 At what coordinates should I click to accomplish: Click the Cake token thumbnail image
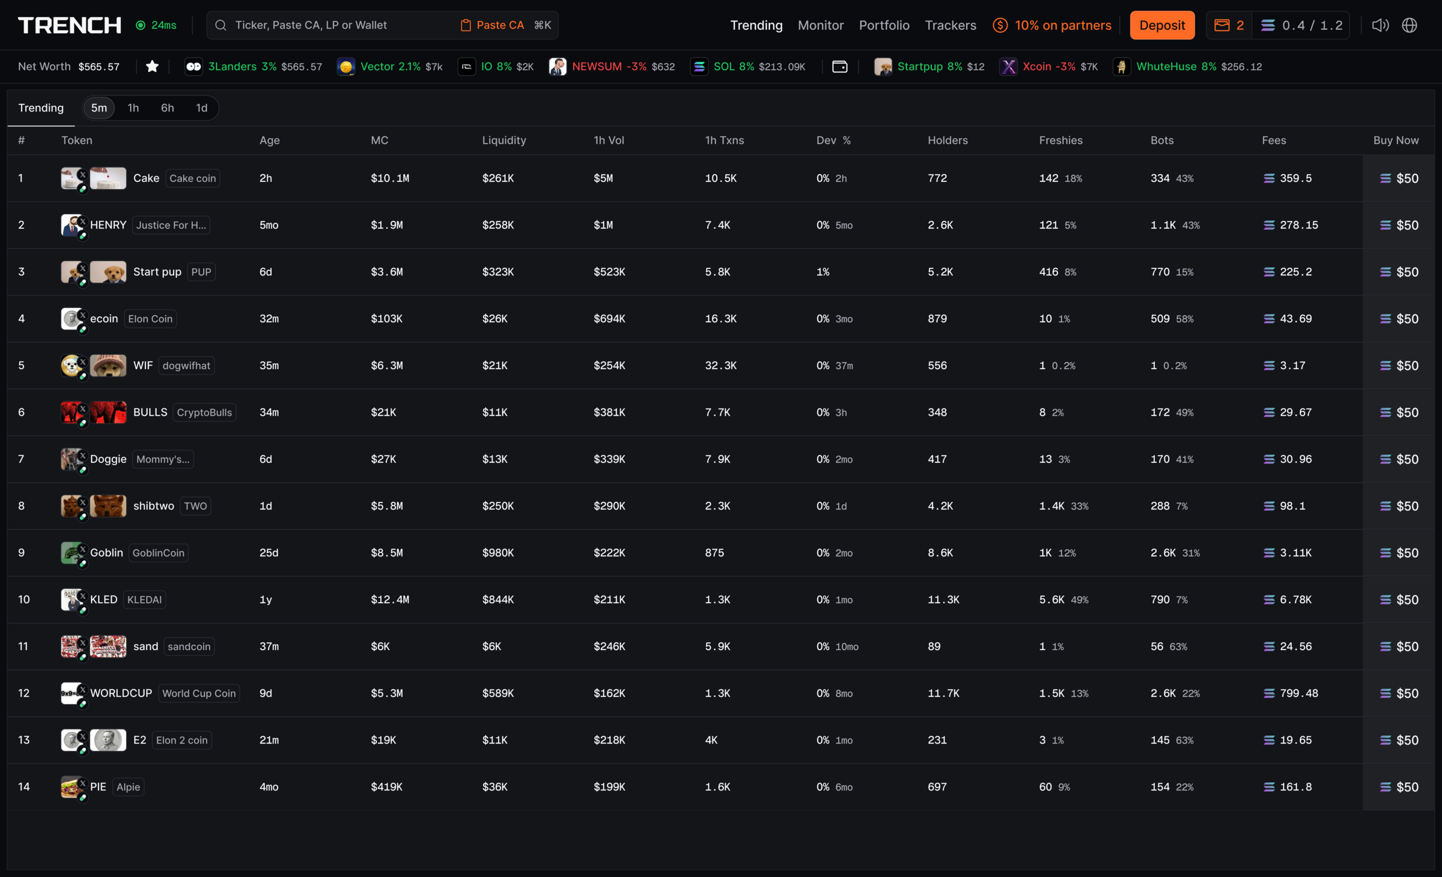click(x=108, y=178)
